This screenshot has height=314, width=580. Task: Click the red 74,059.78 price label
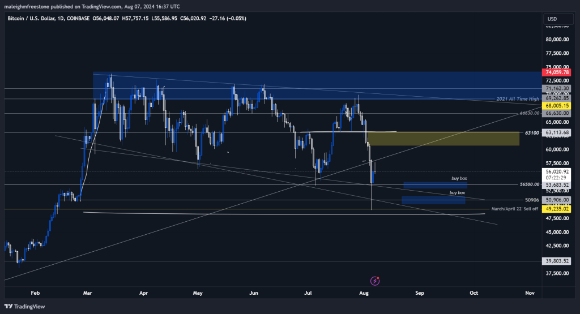(x=556, y=72)
